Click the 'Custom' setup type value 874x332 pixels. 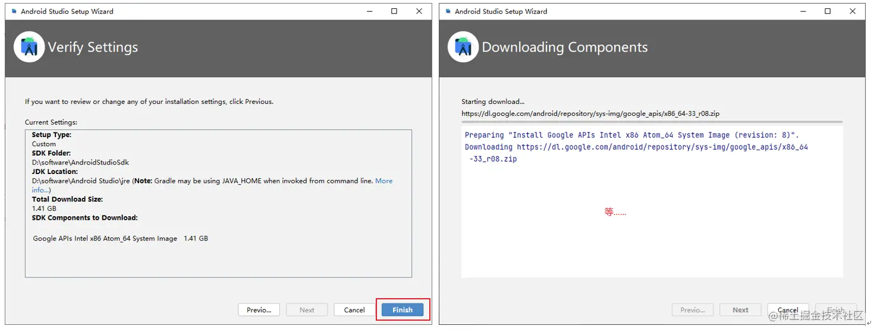click(44, 144)
